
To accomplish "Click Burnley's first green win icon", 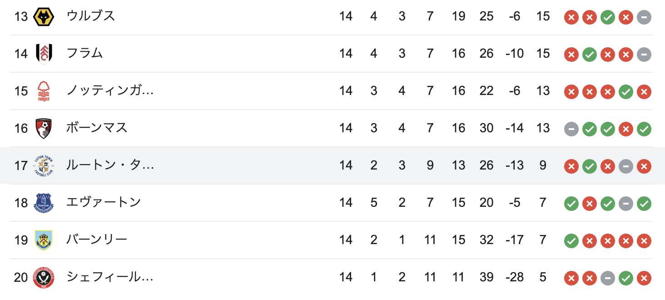I will coord(571,241).
